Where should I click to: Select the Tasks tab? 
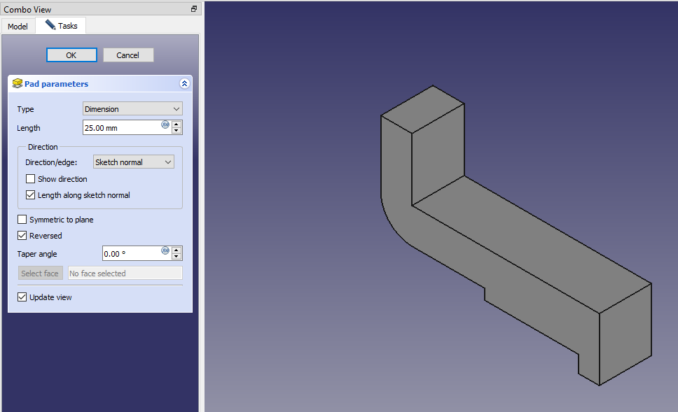pyautogui.click(x=61, y=26)
